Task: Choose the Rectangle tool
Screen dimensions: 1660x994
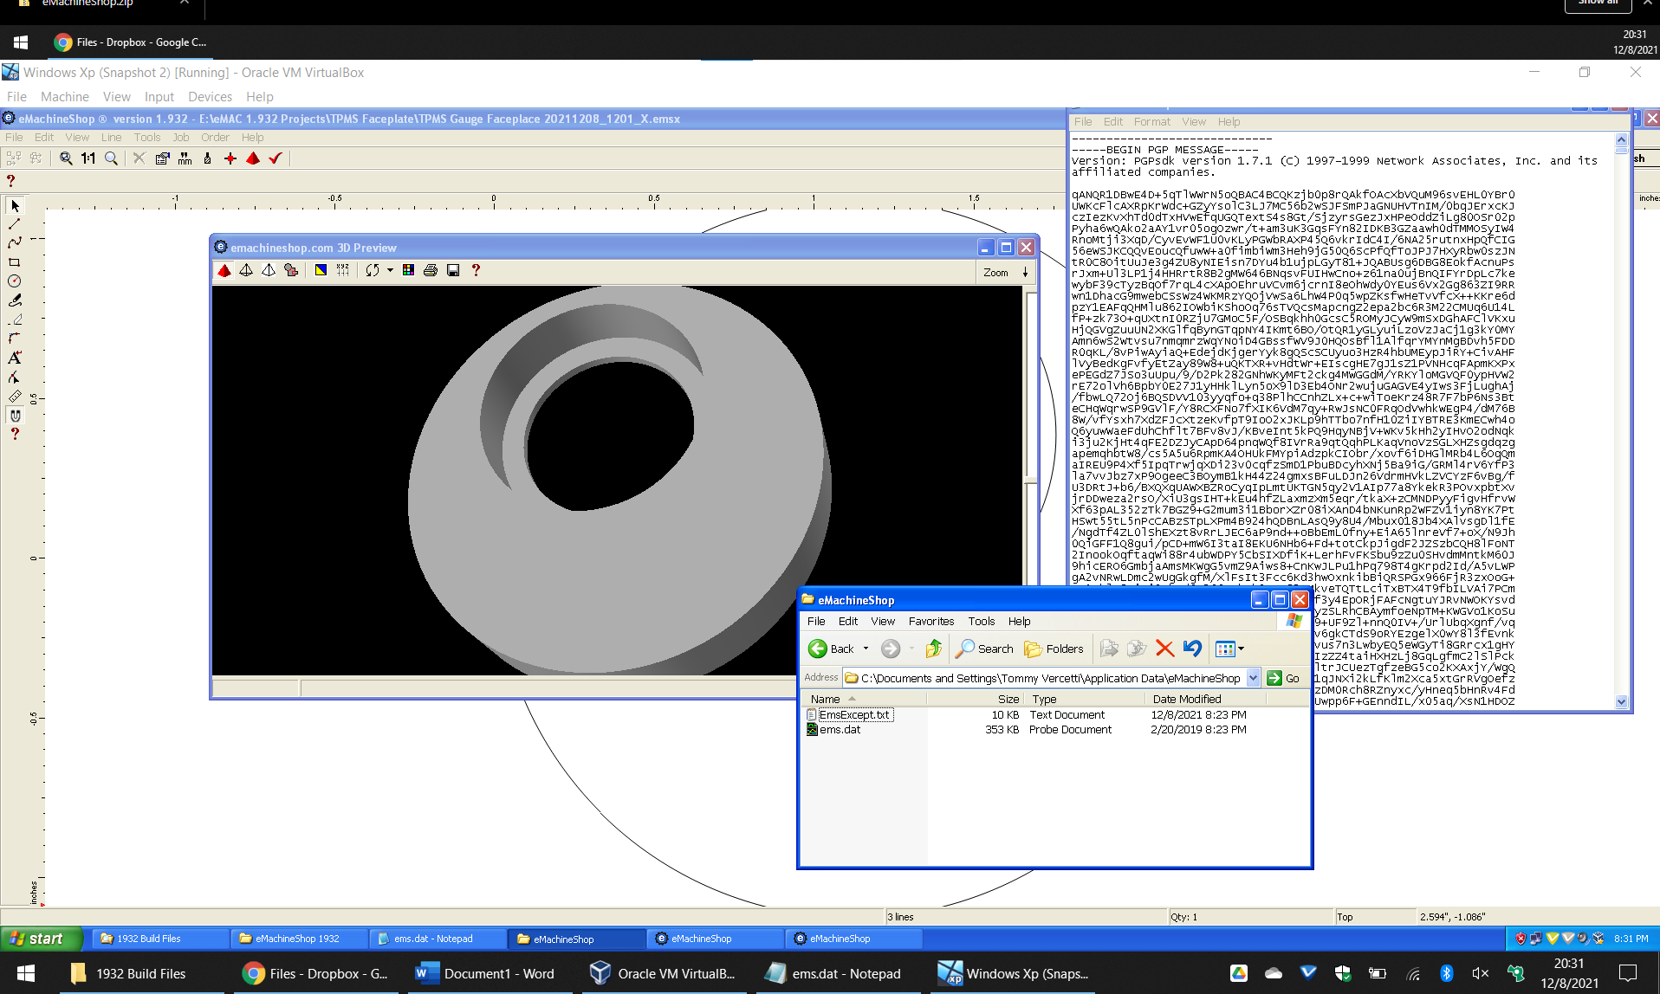Action: pos(15,262)
